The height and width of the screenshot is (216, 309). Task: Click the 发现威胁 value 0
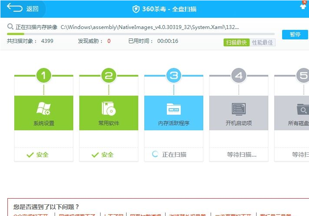[x=109, y=41]
